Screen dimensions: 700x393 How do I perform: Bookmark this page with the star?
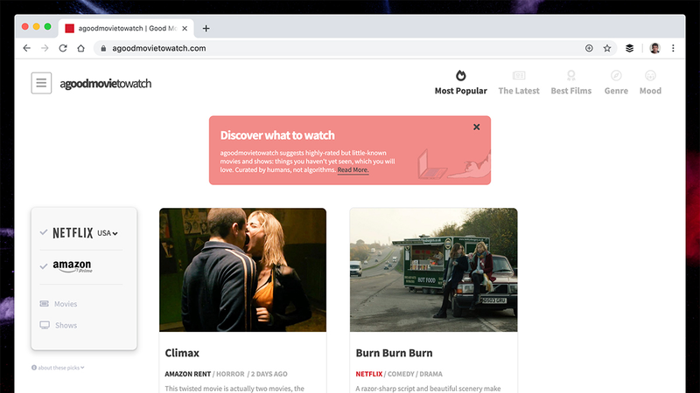click(607, 48)
